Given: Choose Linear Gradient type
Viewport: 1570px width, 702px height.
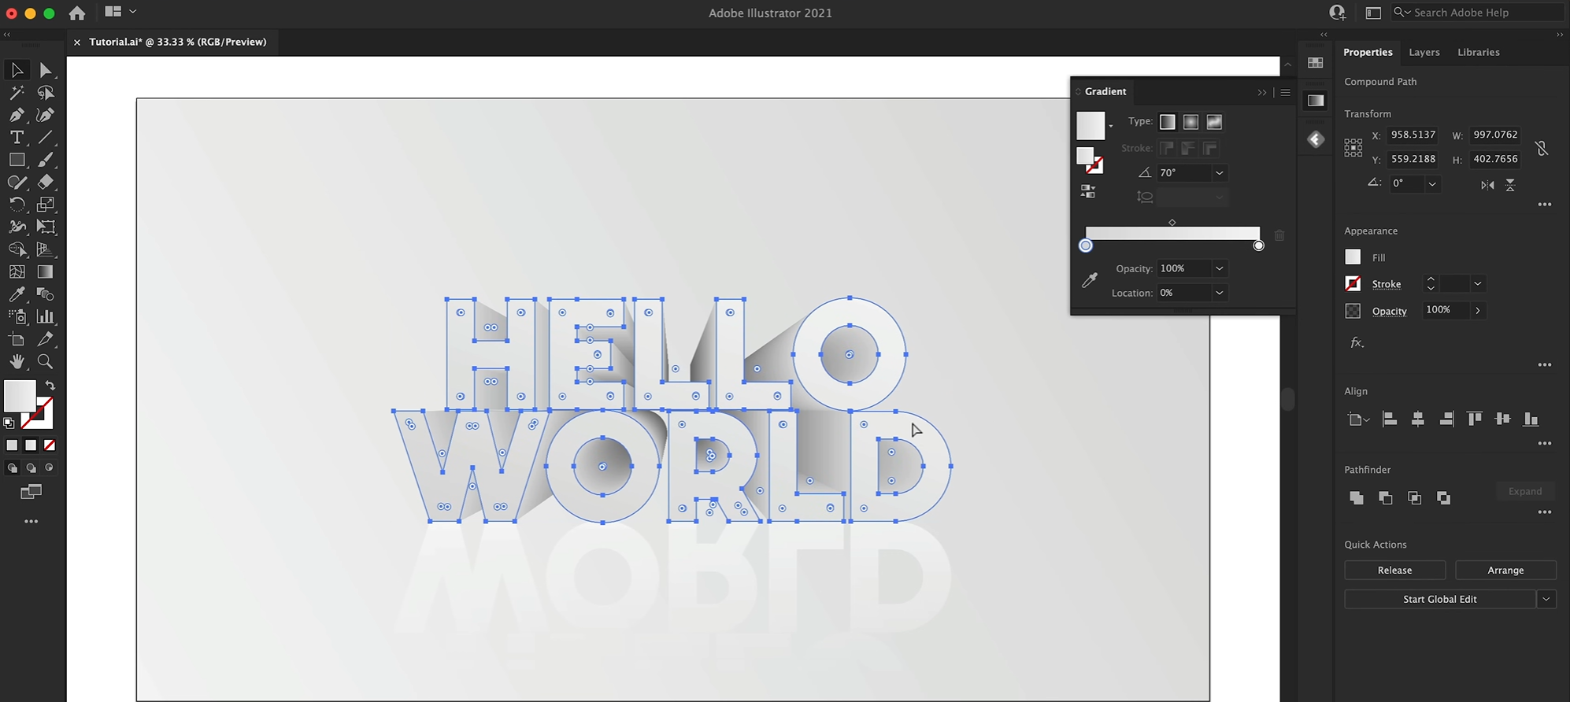Looking at the screenshot, I should pyautogui.click(x=1168, y=122).
